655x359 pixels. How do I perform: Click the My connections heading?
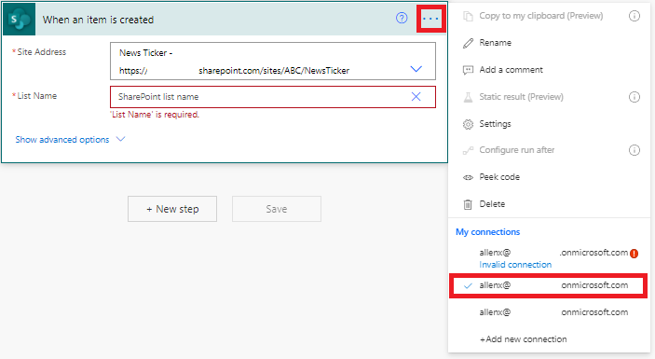[487, 232]
